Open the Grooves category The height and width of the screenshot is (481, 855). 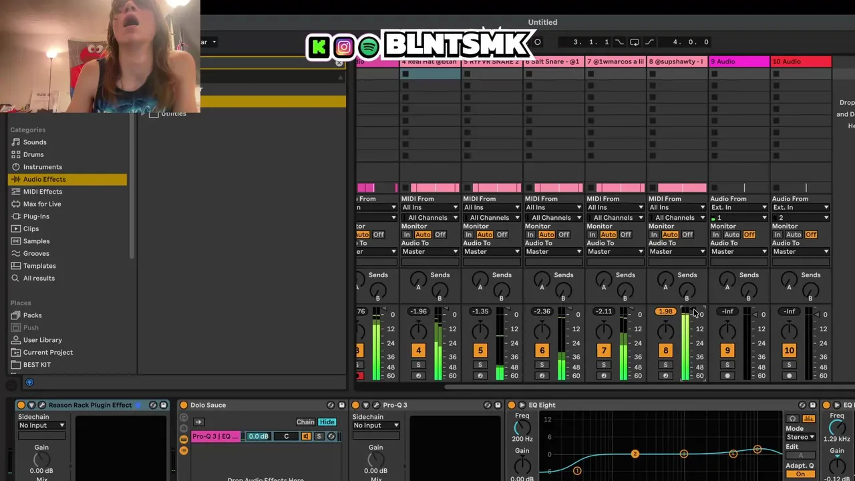coord(36,253)
